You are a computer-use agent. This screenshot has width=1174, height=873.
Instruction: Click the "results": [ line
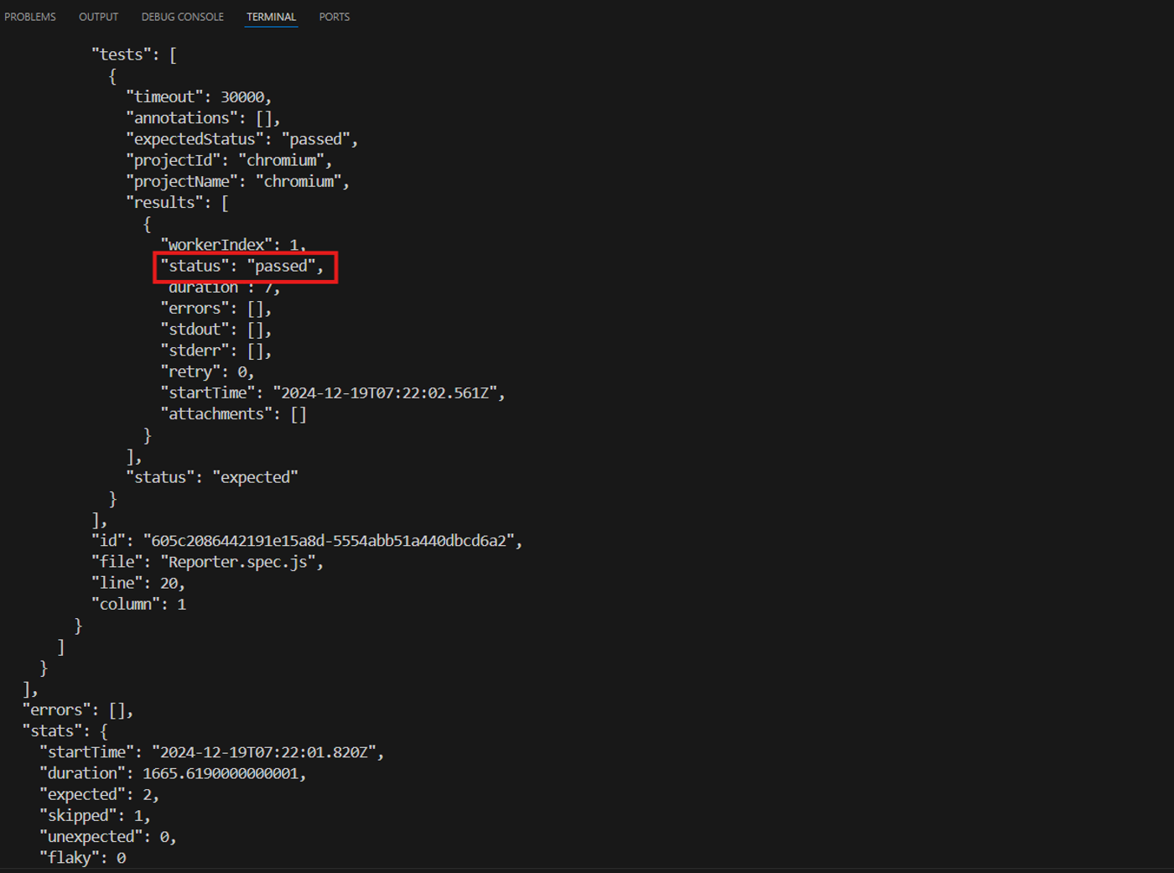tap(177, 203)
